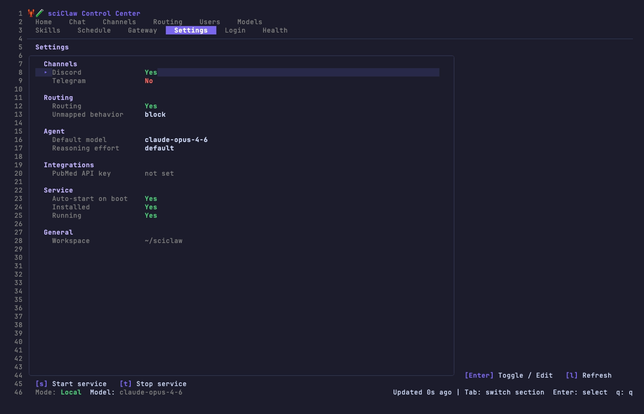Click the lobster icon in the title bar
644x414 pixels.
(30, 13)
